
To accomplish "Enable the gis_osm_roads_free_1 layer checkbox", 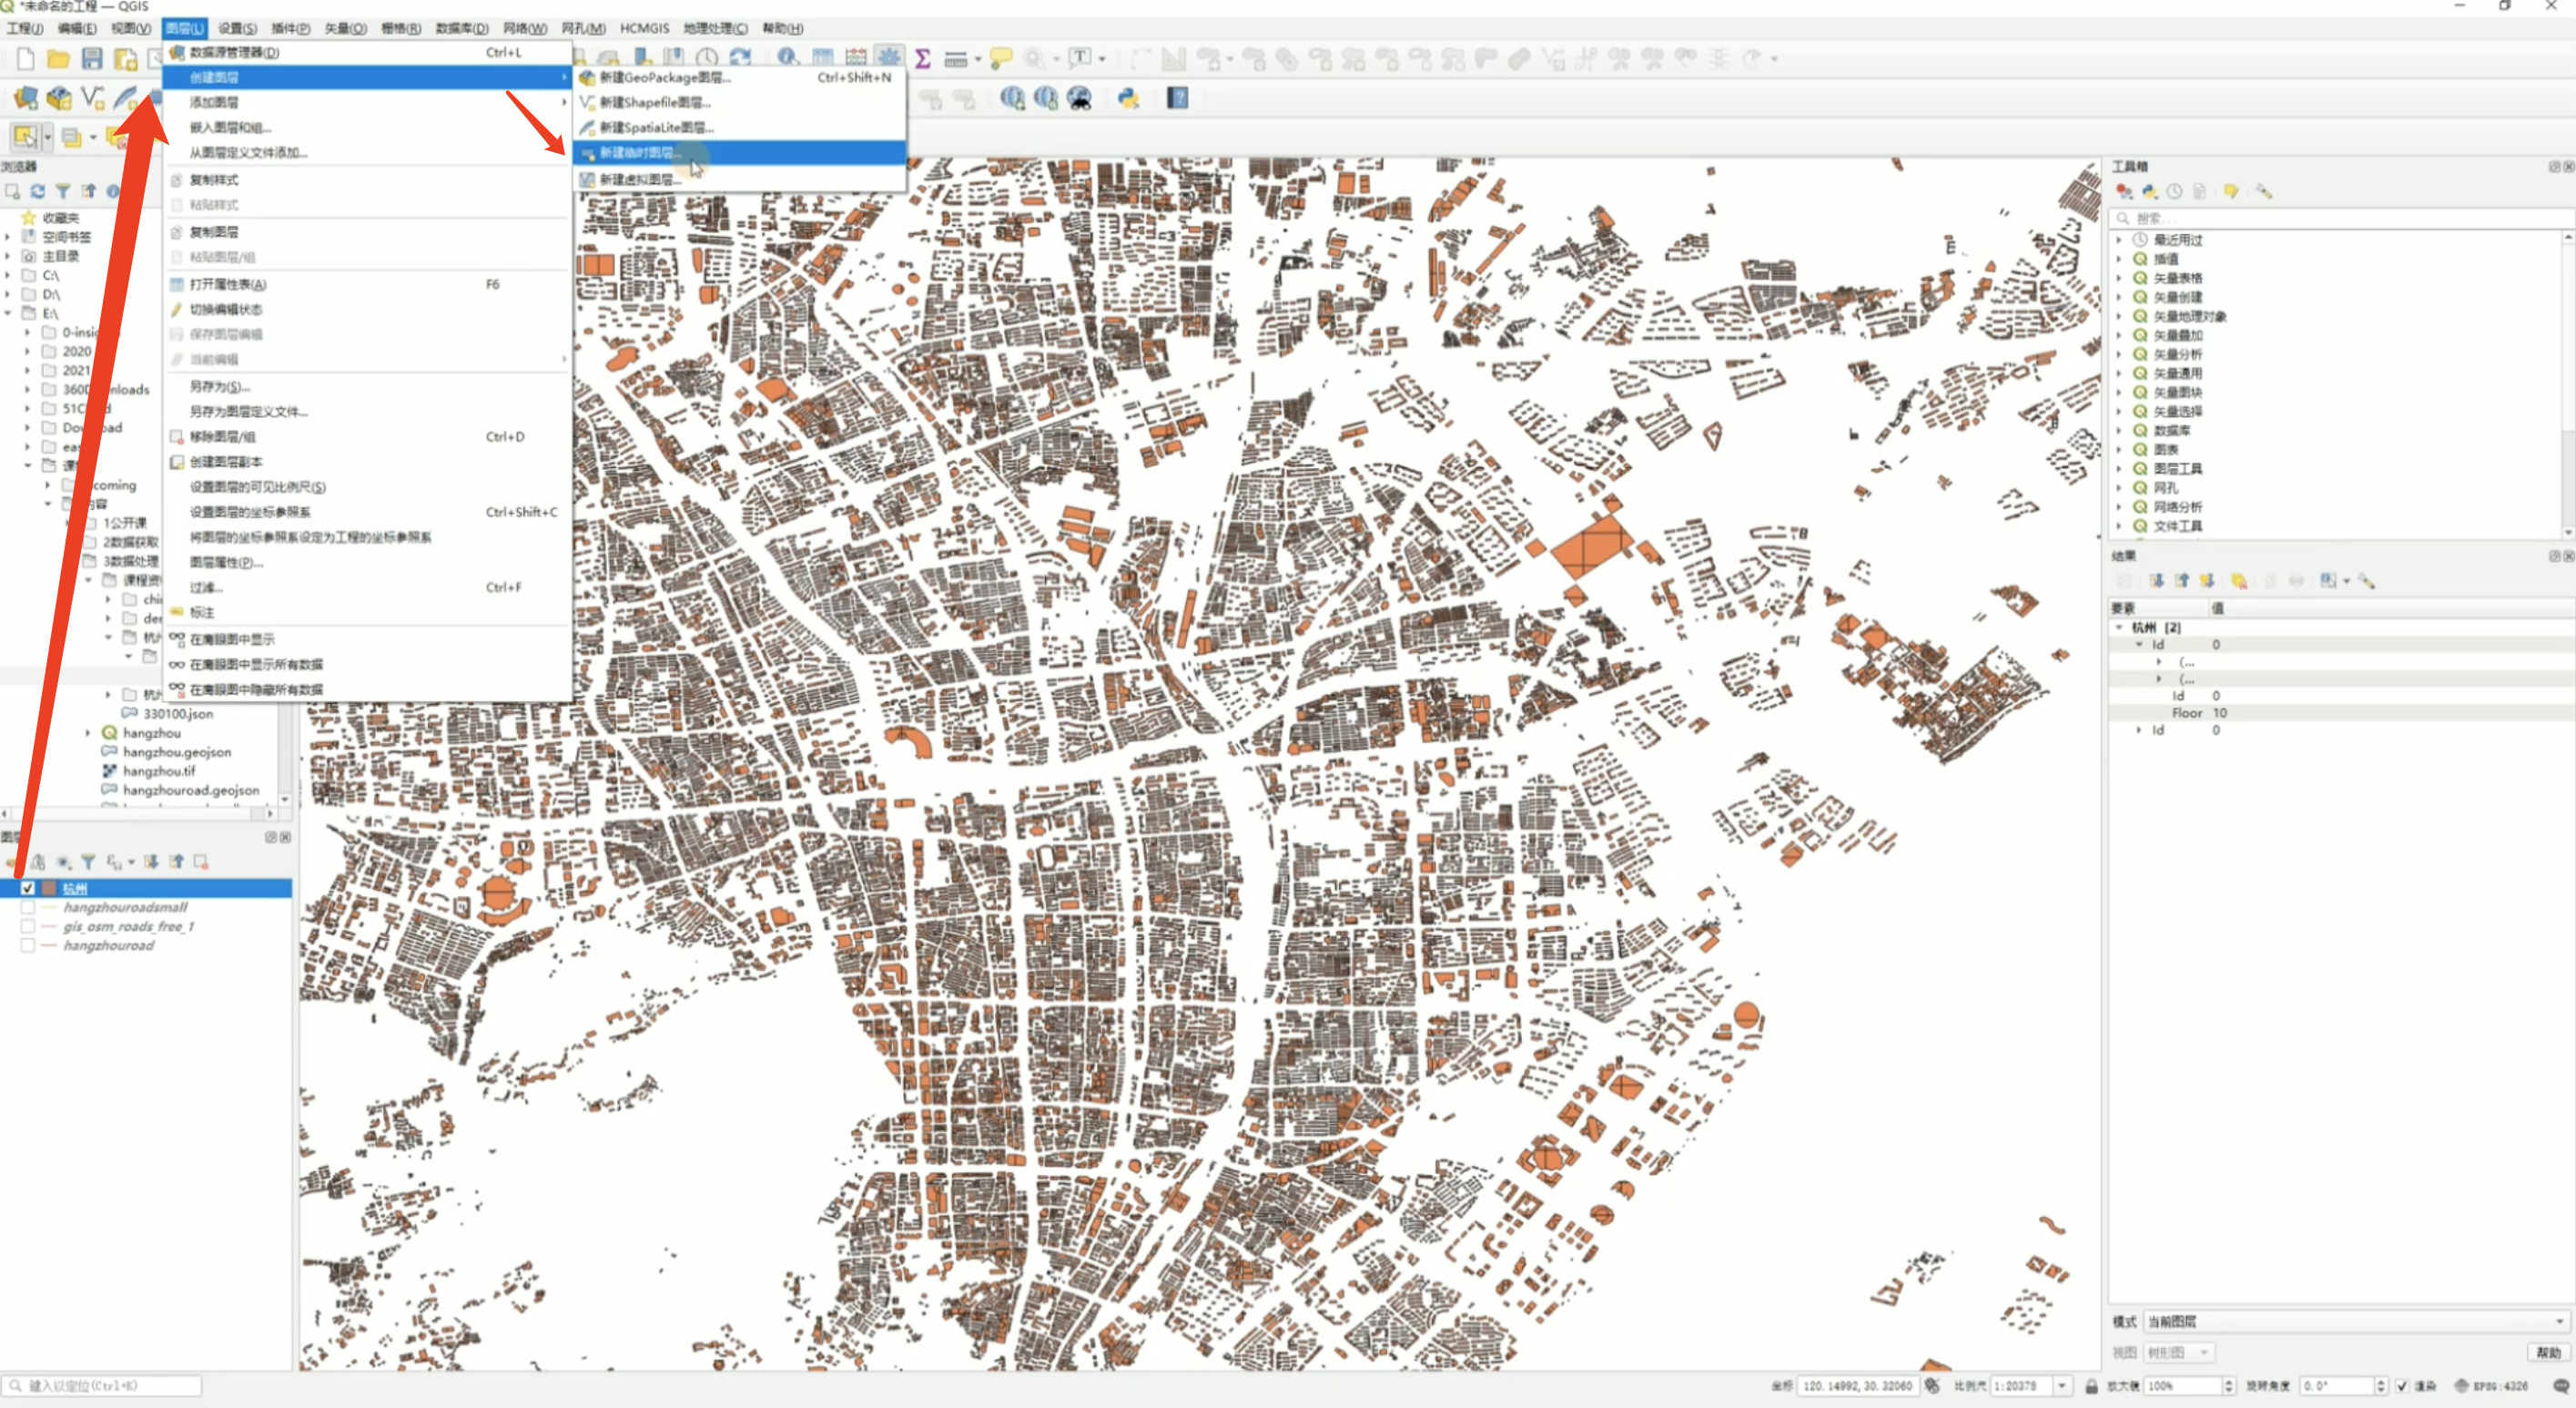I will click(x=28, y=925).
